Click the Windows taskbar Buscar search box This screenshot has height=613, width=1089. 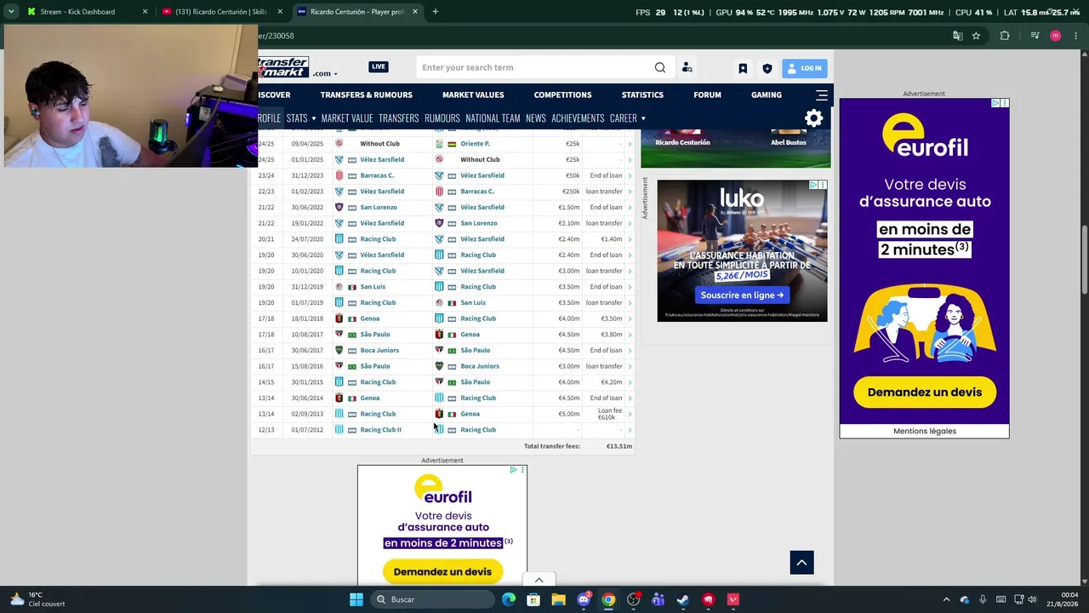(x=432, y=599)
